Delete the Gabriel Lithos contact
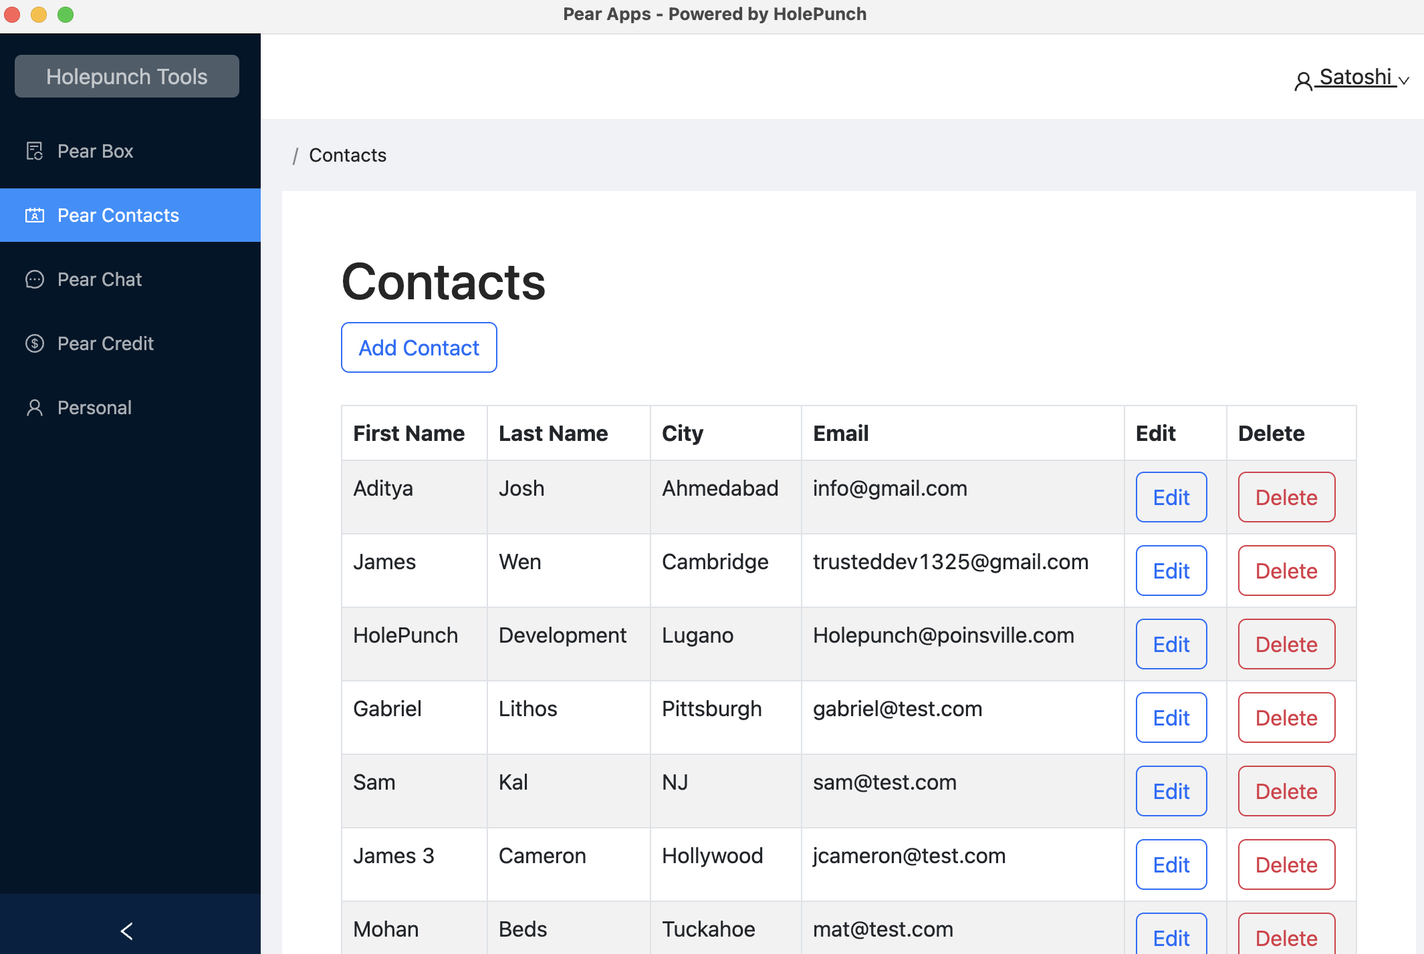 (x=1286, y=718)
